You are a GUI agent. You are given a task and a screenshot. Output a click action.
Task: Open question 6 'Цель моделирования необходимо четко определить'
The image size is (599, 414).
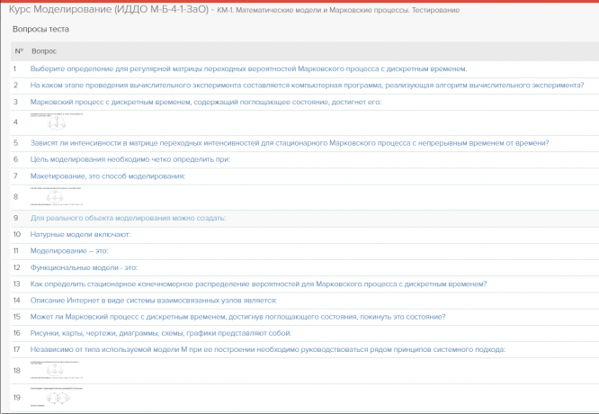pos(130,159)
